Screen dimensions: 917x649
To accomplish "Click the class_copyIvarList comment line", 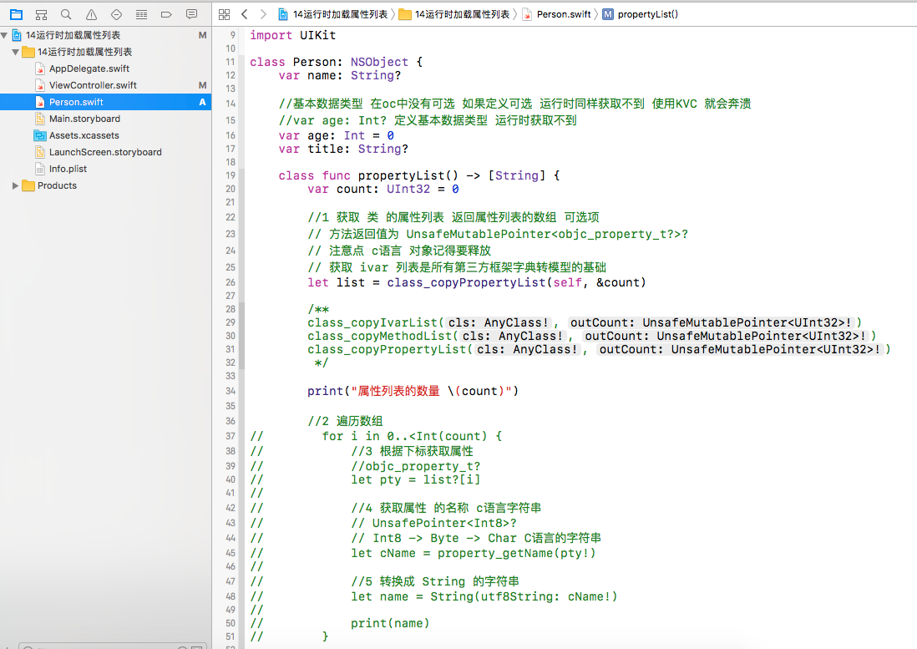I will pyautogui.click(x=585, y=322).
